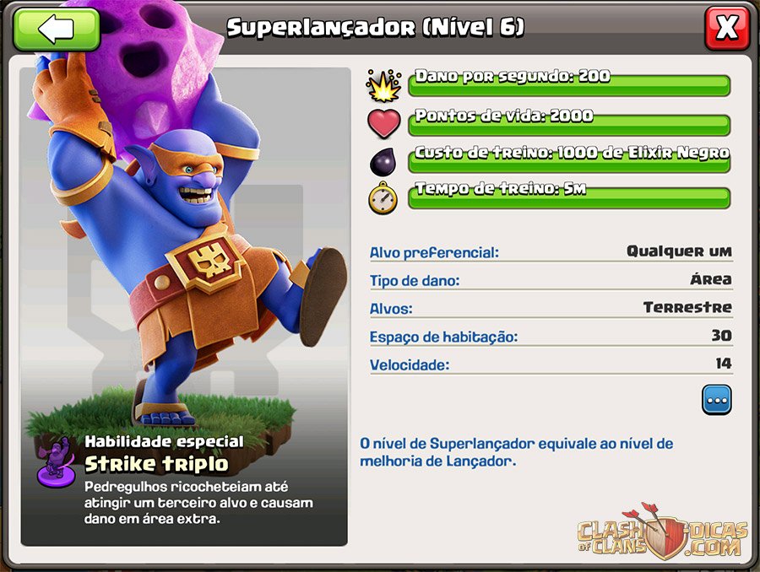Viewport: 760px width, 572px height.
Task: Click the Espaço de habitação row
Action: point(551,336)
